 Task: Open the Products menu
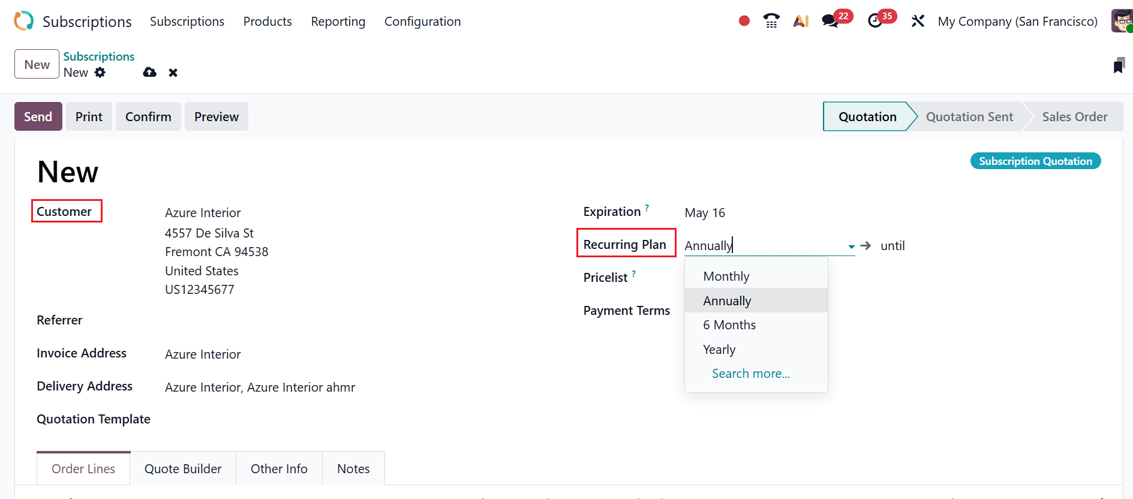[268, 22]
